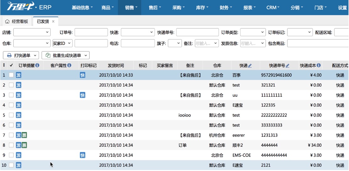Click the 批量生成快递单 button

coord(66,55)
